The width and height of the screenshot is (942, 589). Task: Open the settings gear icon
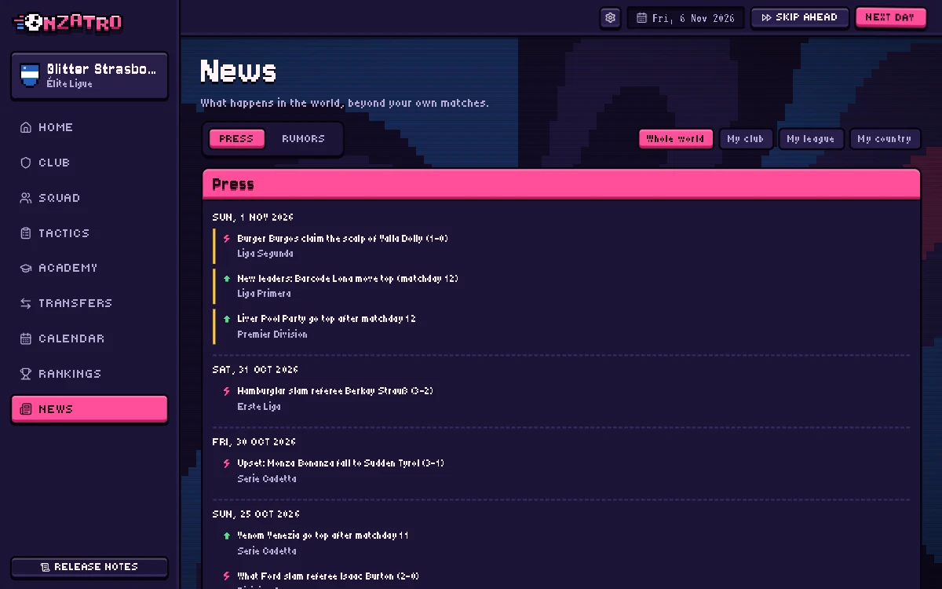pos(611,18)
